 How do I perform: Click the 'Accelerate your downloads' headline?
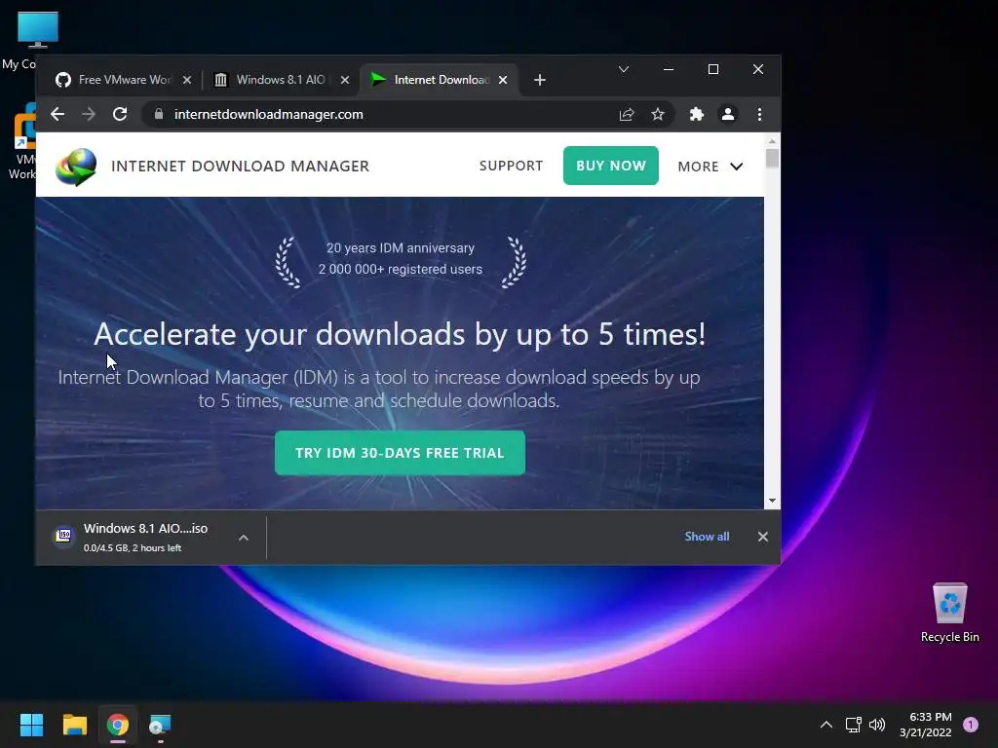[400, 335]
